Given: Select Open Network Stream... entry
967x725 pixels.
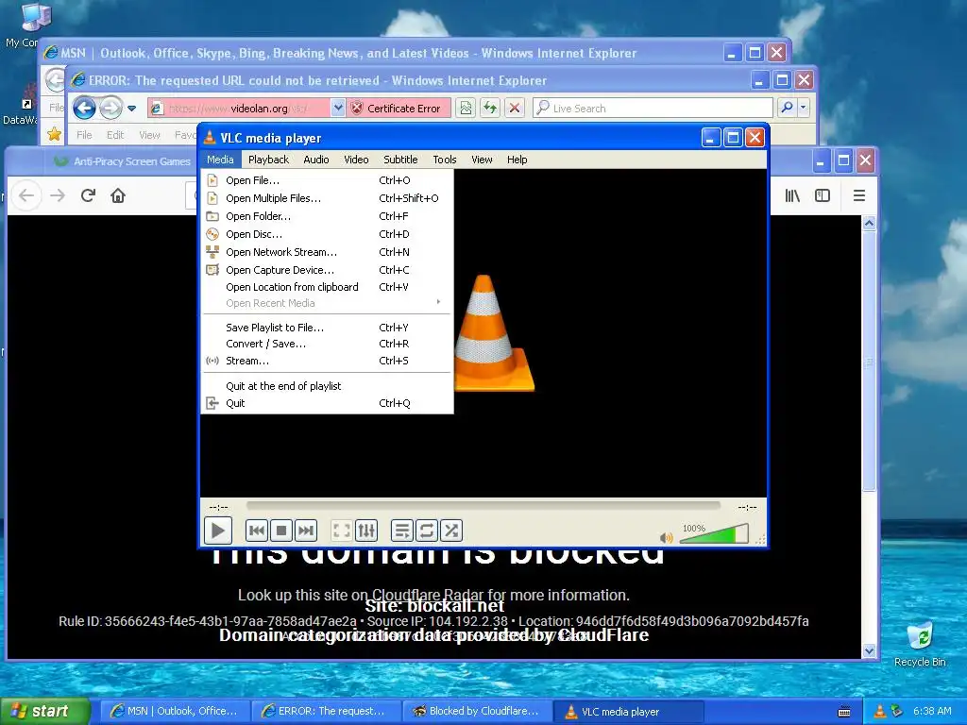Looking at the screenshot, I should pos(327,251).
